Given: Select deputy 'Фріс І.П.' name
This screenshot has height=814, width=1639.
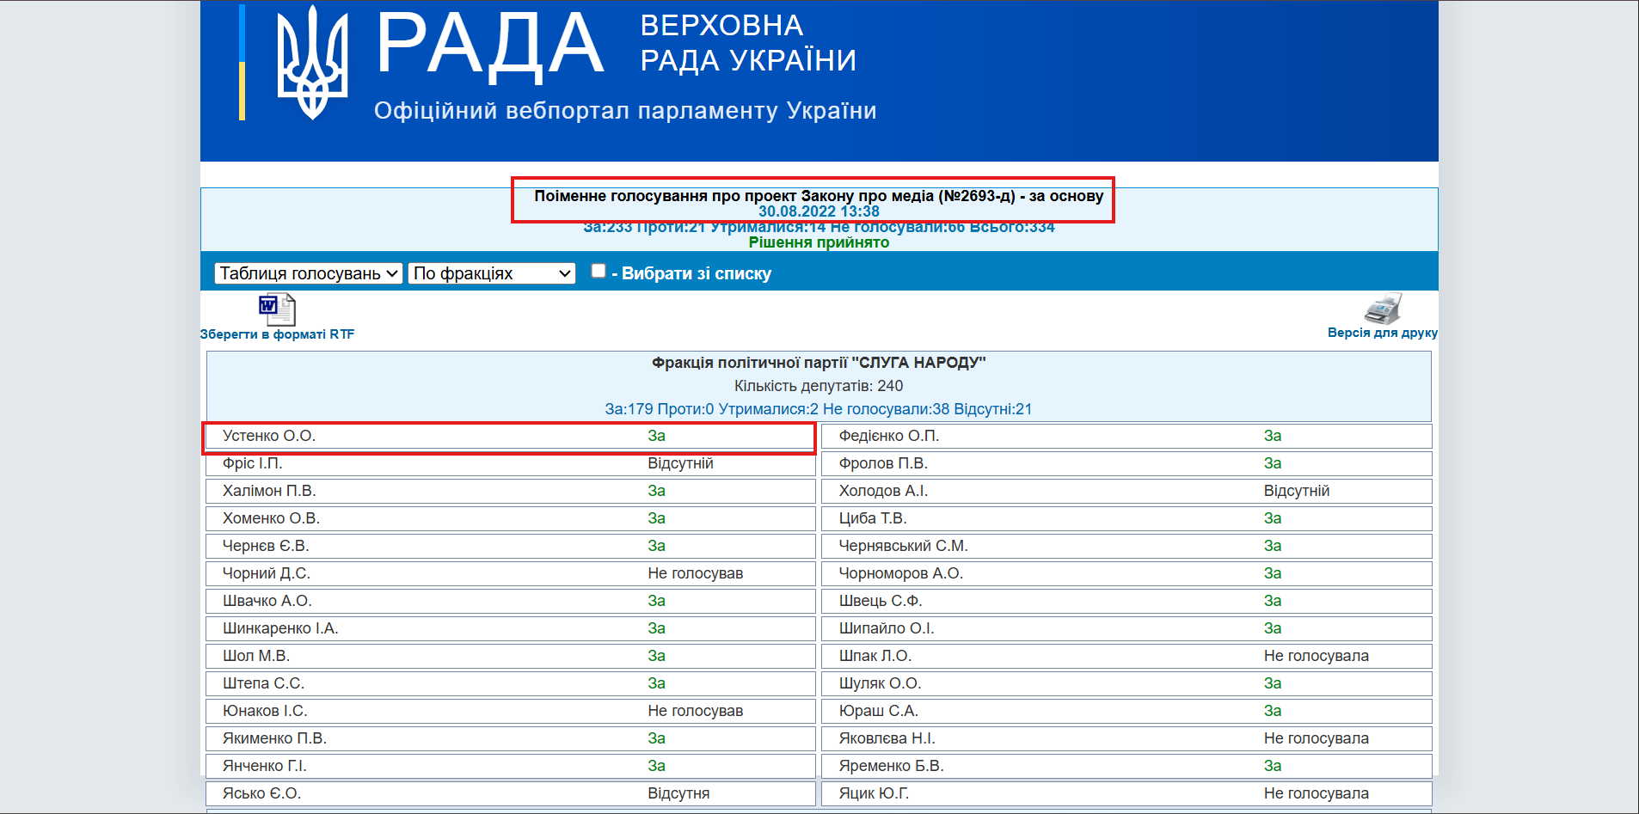Looking at the screenshot, I should tap(252, 463).
